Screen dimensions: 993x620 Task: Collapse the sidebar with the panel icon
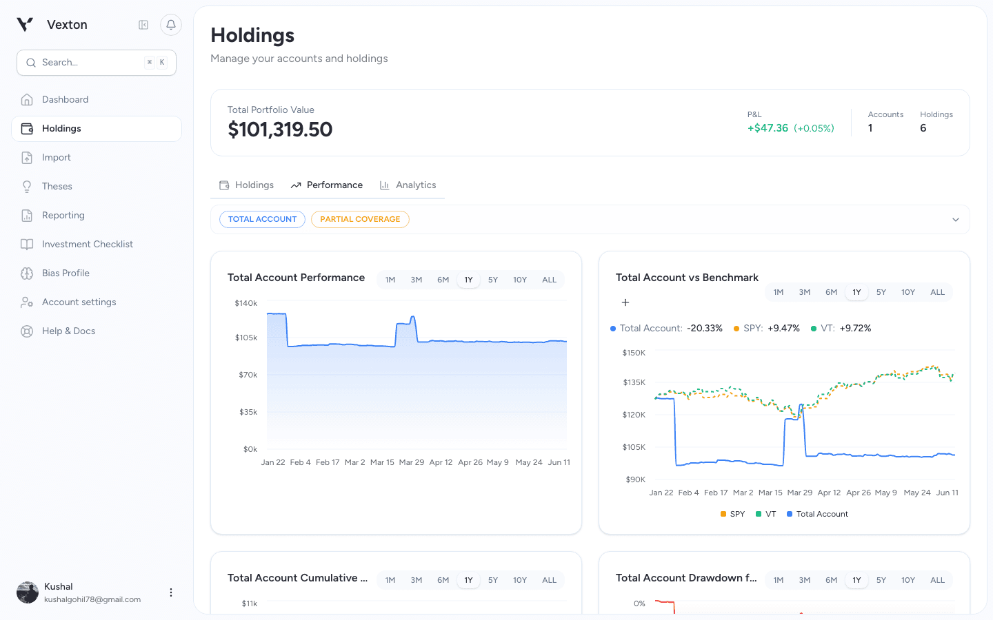pyautogui.click(x=143, y=25)
